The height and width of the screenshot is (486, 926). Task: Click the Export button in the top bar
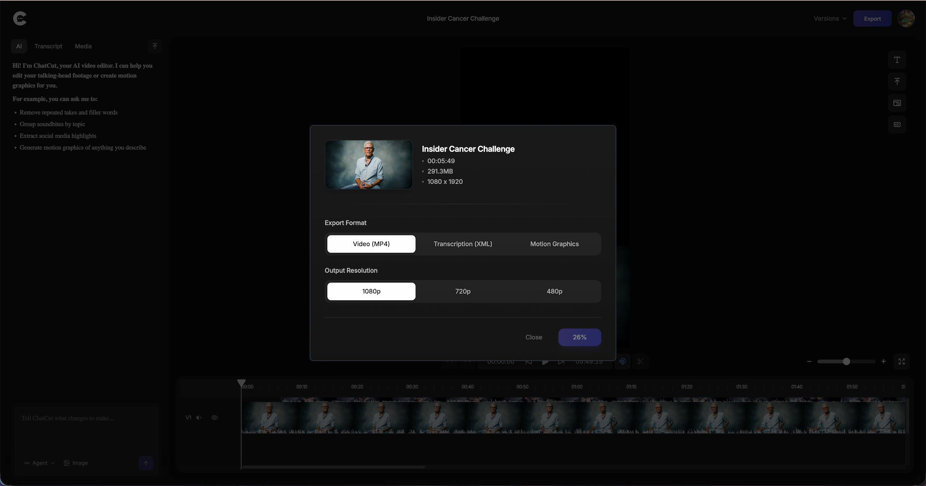[x=872, y=18]
